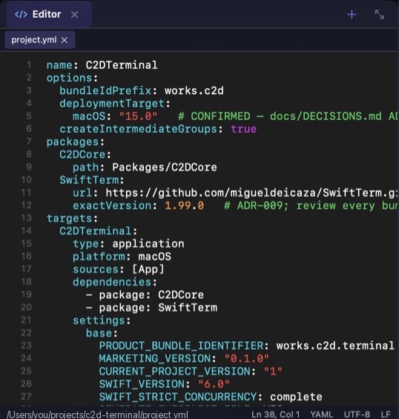
Task: Click the 'C2DTerminal' name value on line 1
Action: tap(122, 65)
